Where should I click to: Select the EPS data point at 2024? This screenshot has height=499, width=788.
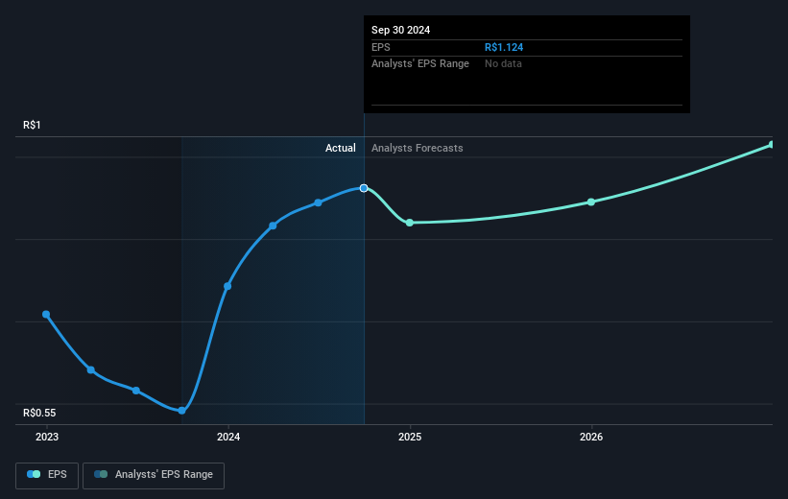[x=227, y=286]
